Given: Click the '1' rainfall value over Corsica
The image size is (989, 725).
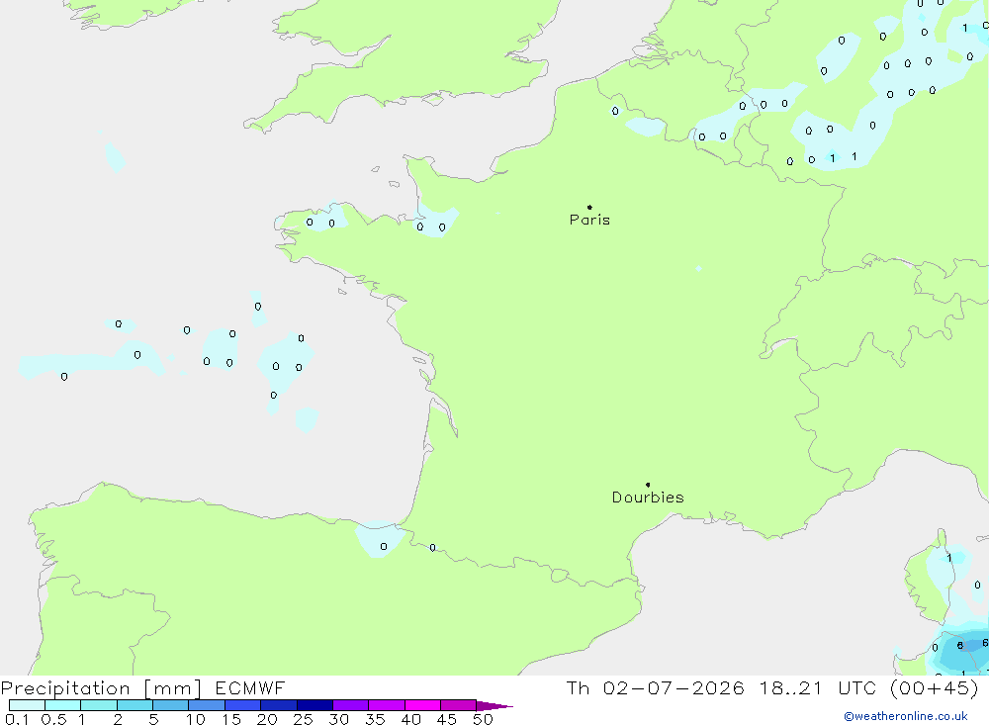Looking at the screenshot, I should pyautogui.click(x=949, y=558).
